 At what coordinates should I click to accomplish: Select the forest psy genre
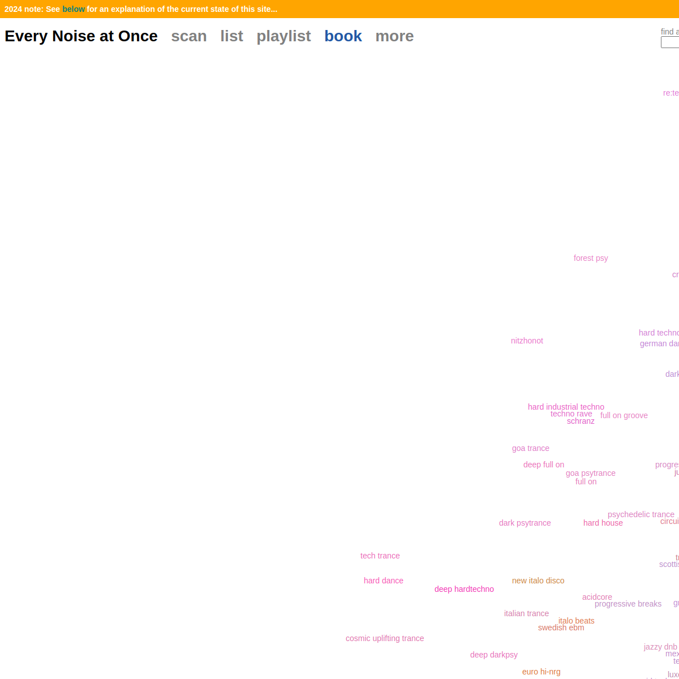(590, 258)
